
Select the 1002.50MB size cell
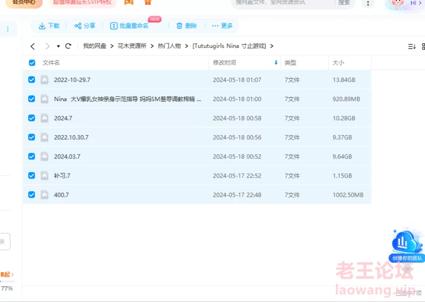pyautogui.click(x=348, y=195)
